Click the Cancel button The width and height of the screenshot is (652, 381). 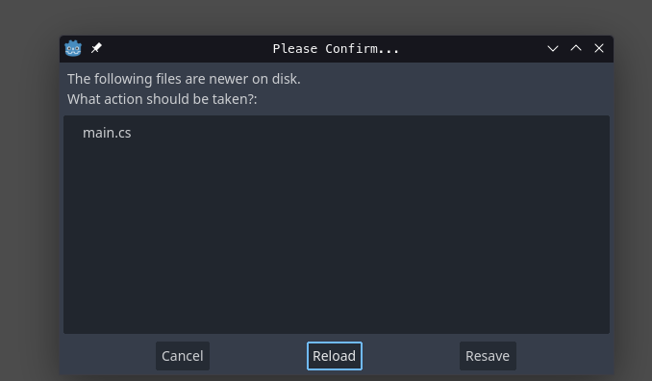pos(183,356)
